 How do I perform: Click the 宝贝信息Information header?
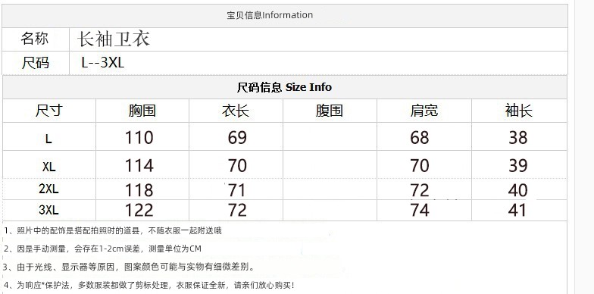(270, 15)
